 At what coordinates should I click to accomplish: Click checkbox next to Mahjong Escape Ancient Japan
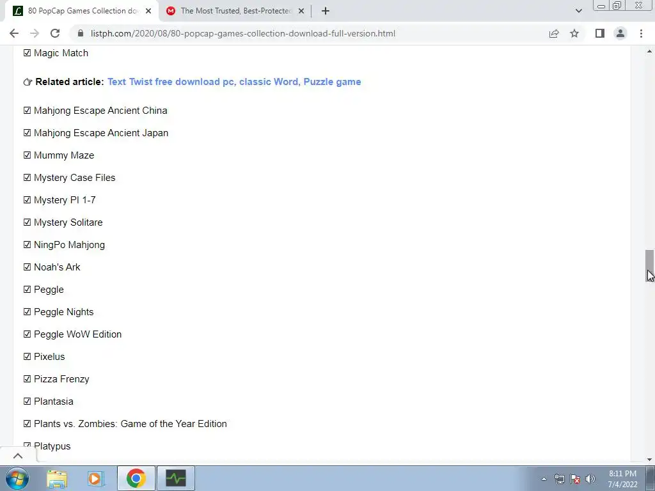[x=27, y=133]
